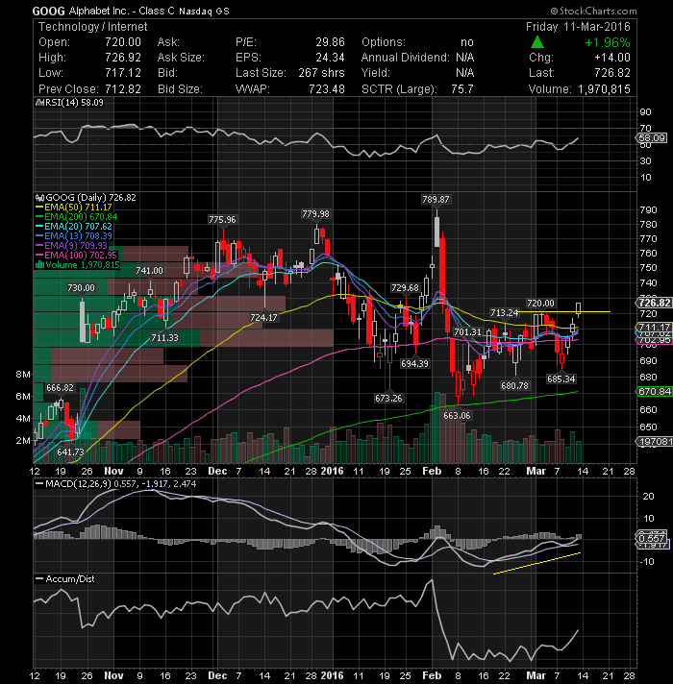The image size is (673, 684).
Task: Select the Prev Close value 712.82
Action: [123, 89]
